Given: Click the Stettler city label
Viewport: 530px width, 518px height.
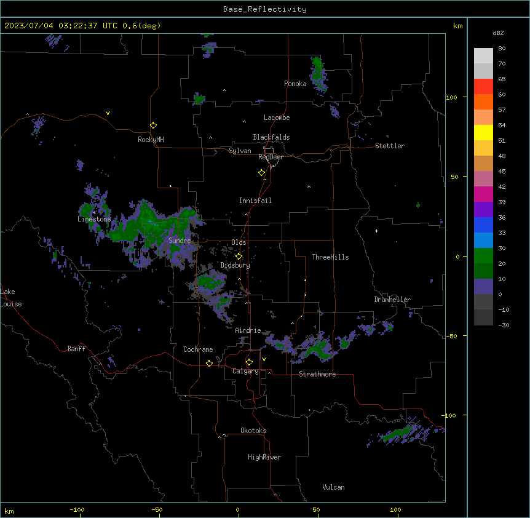Looking at the screenshot, I should tap(390, 146).
